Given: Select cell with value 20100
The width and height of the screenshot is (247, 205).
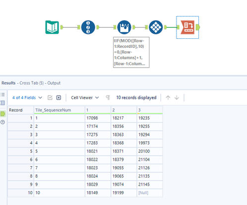Looking at the screenshot, I should point(150,151).
